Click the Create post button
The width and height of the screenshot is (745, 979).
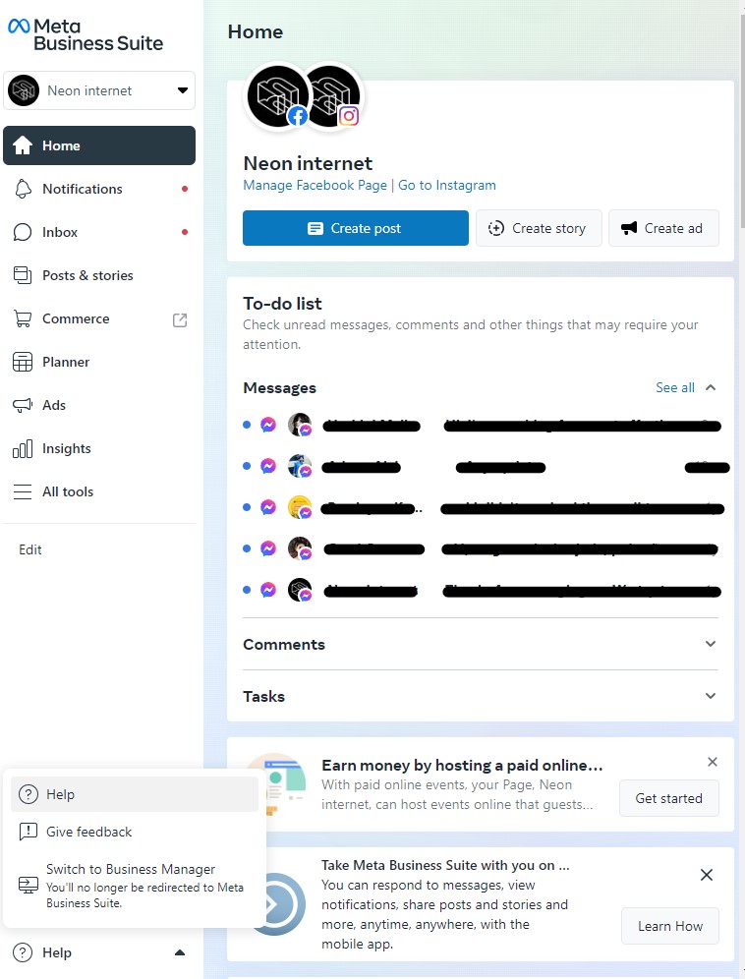click(x=356, y=228)
